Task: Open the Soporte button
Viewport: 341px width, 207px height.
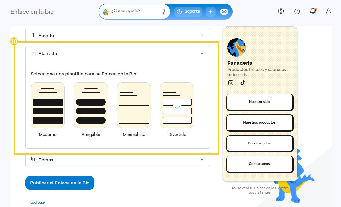Action: point(188,12)
